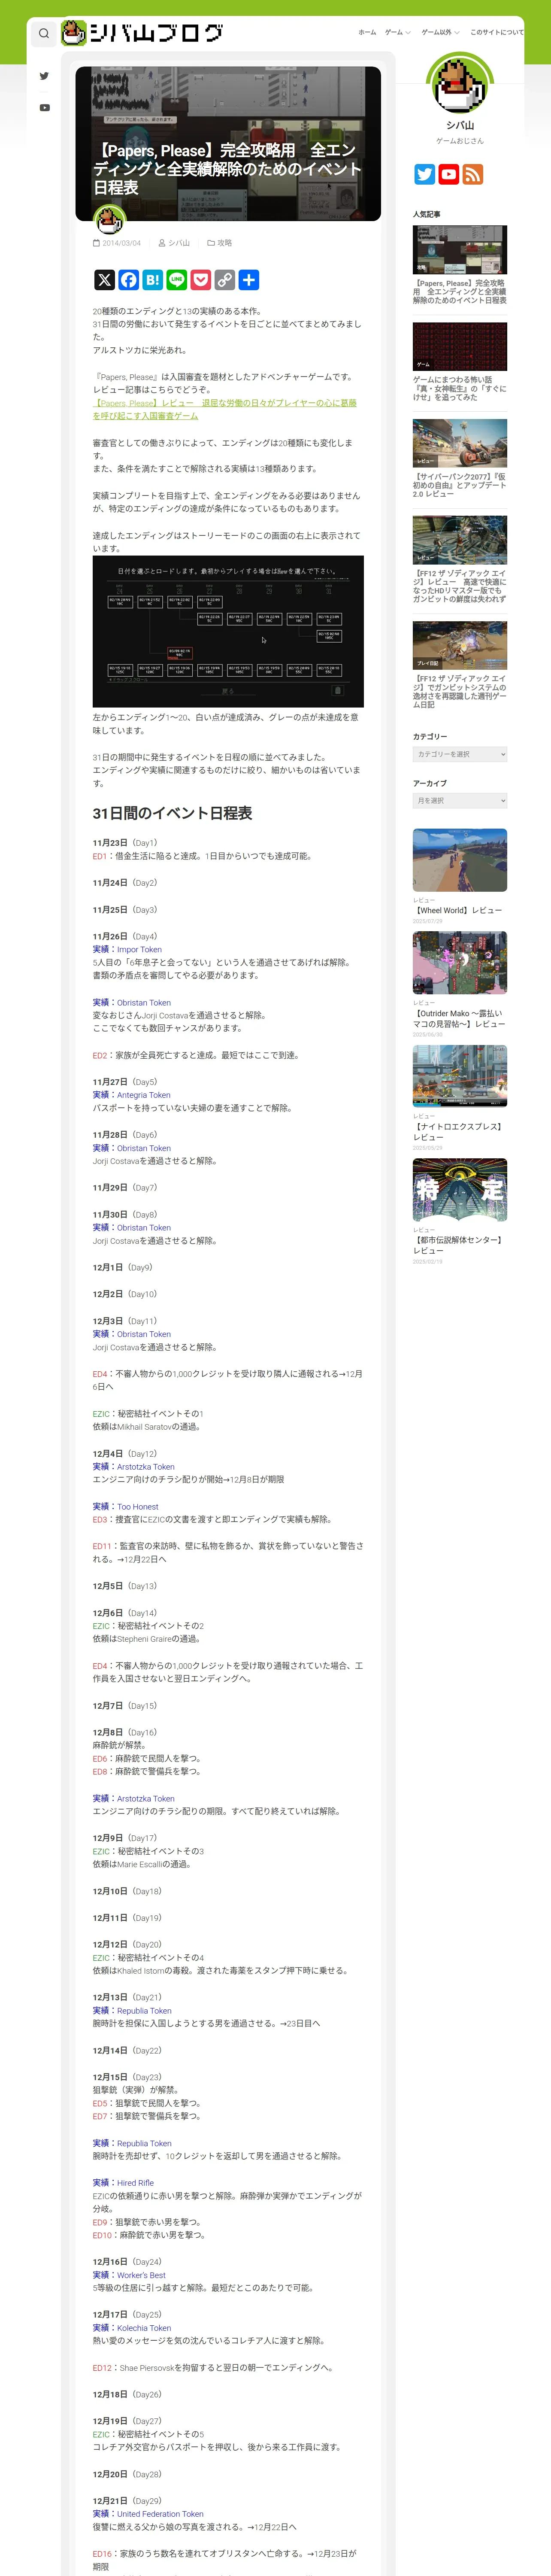The height and width of the screenshot is (2576, 551).
Task: Copy the post link with the chain icon
Action: pyautogui.click(x=225, y=280)
